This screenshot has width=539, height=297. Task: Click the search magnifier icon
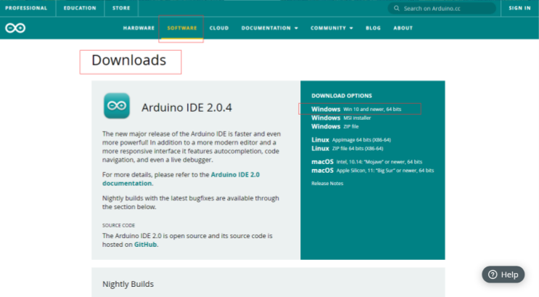pyautogui.click(x=396, y=8)
